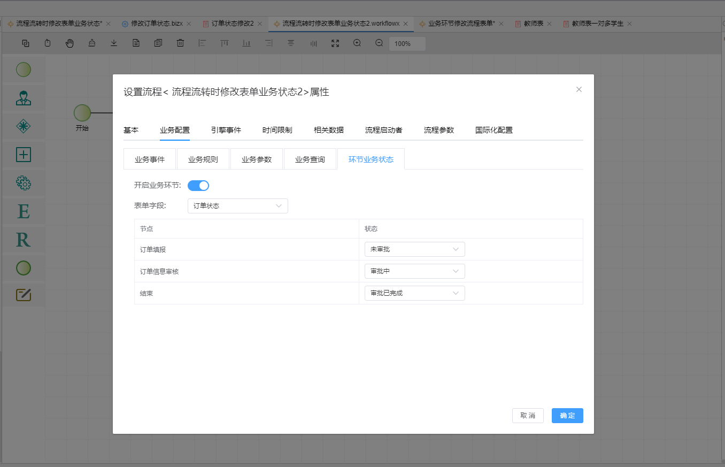Select the letter E node in palette
The image size is (725, 467).
pos(24,212)
